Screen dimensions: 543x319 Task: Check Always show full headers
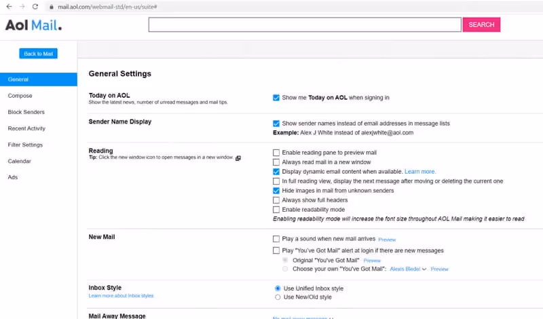[276, 200]
